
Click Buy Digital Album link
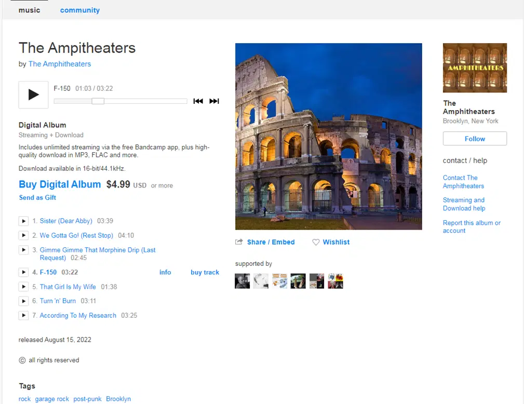click(x=60, y=184)
